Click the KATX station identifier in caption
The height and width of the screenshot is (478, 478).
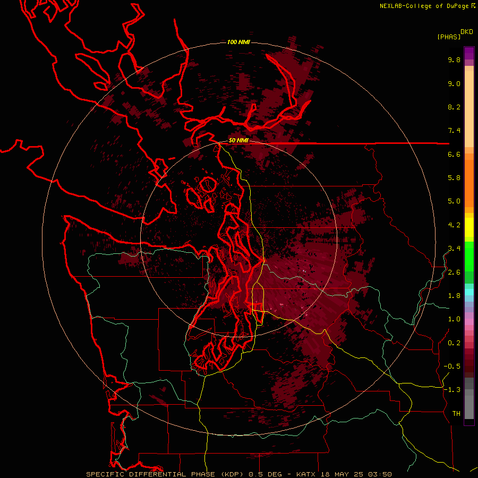(x=307, y=474)
